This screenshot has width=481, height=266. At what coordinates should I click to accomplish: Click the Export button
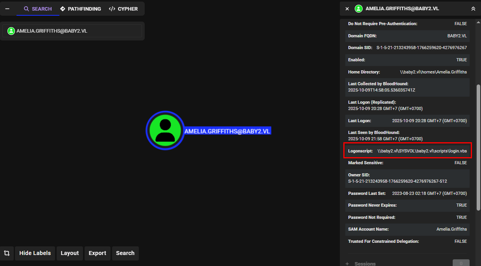(98, 253)
